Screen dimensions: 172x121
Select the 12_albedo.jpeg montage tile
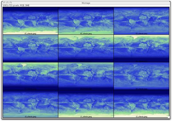point(141,104)
